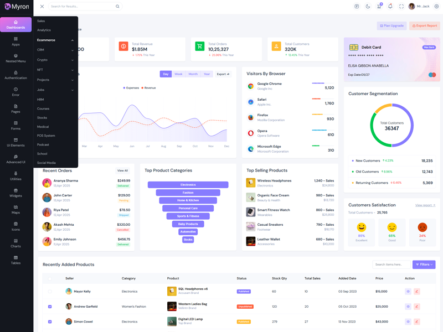Viewport: 443px width, 332px height.
Task: Click the Widgets sidebar icon
Action: point(16,193)
